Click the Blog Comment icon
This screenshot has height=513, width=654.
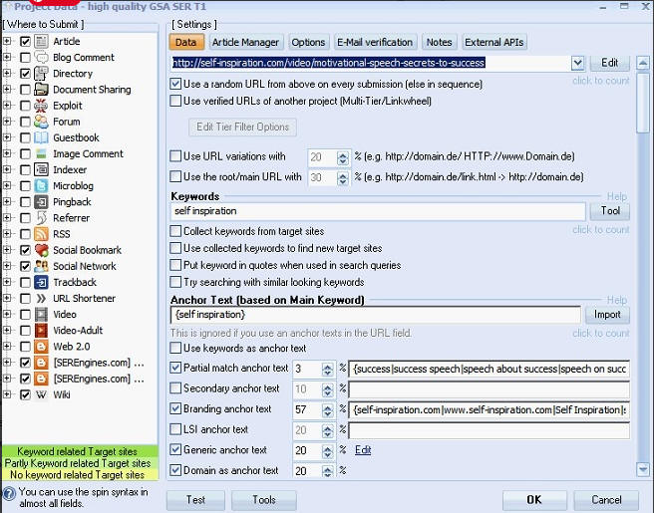tap(42, 58)
